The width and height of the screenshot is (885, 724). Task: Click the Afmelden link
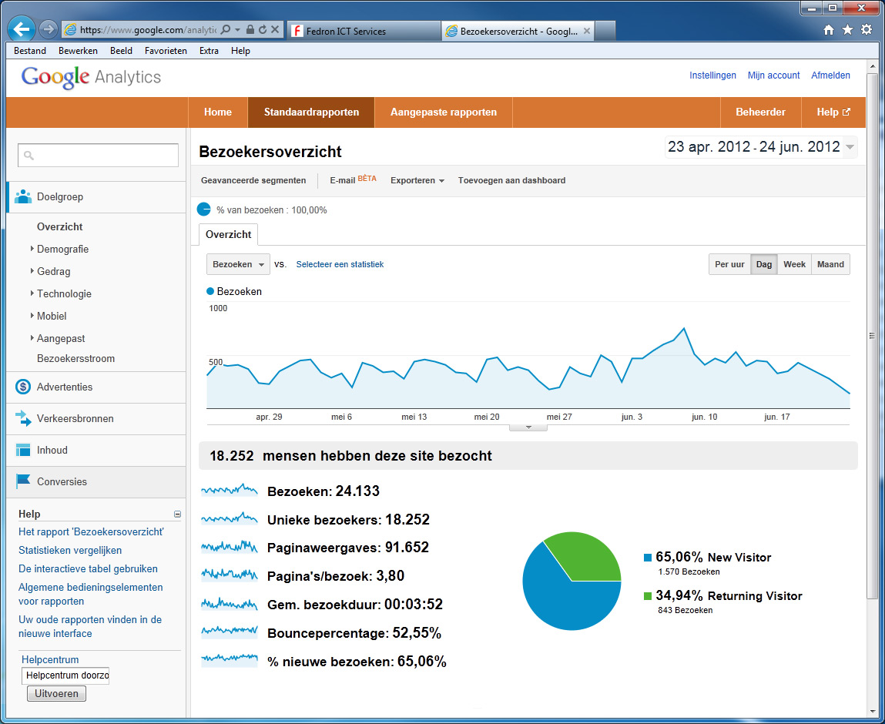pyautogui.click(x=830, y=75)
